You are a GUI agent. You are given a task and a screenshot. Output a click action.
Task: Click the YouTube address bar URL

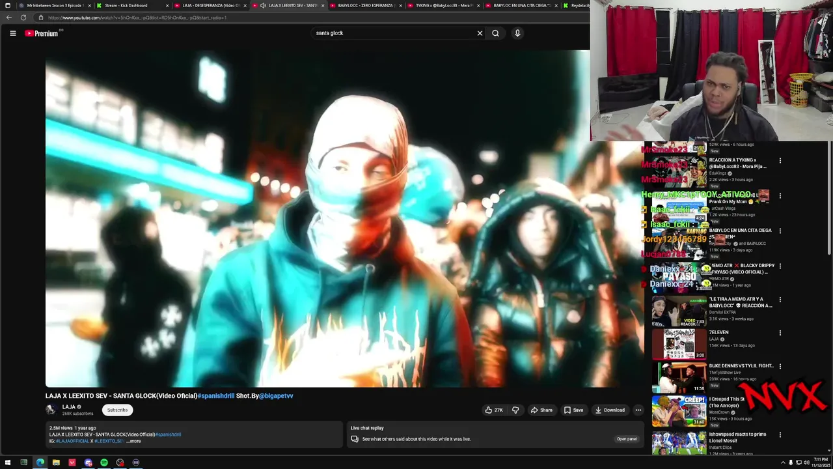tap(137, 18)
